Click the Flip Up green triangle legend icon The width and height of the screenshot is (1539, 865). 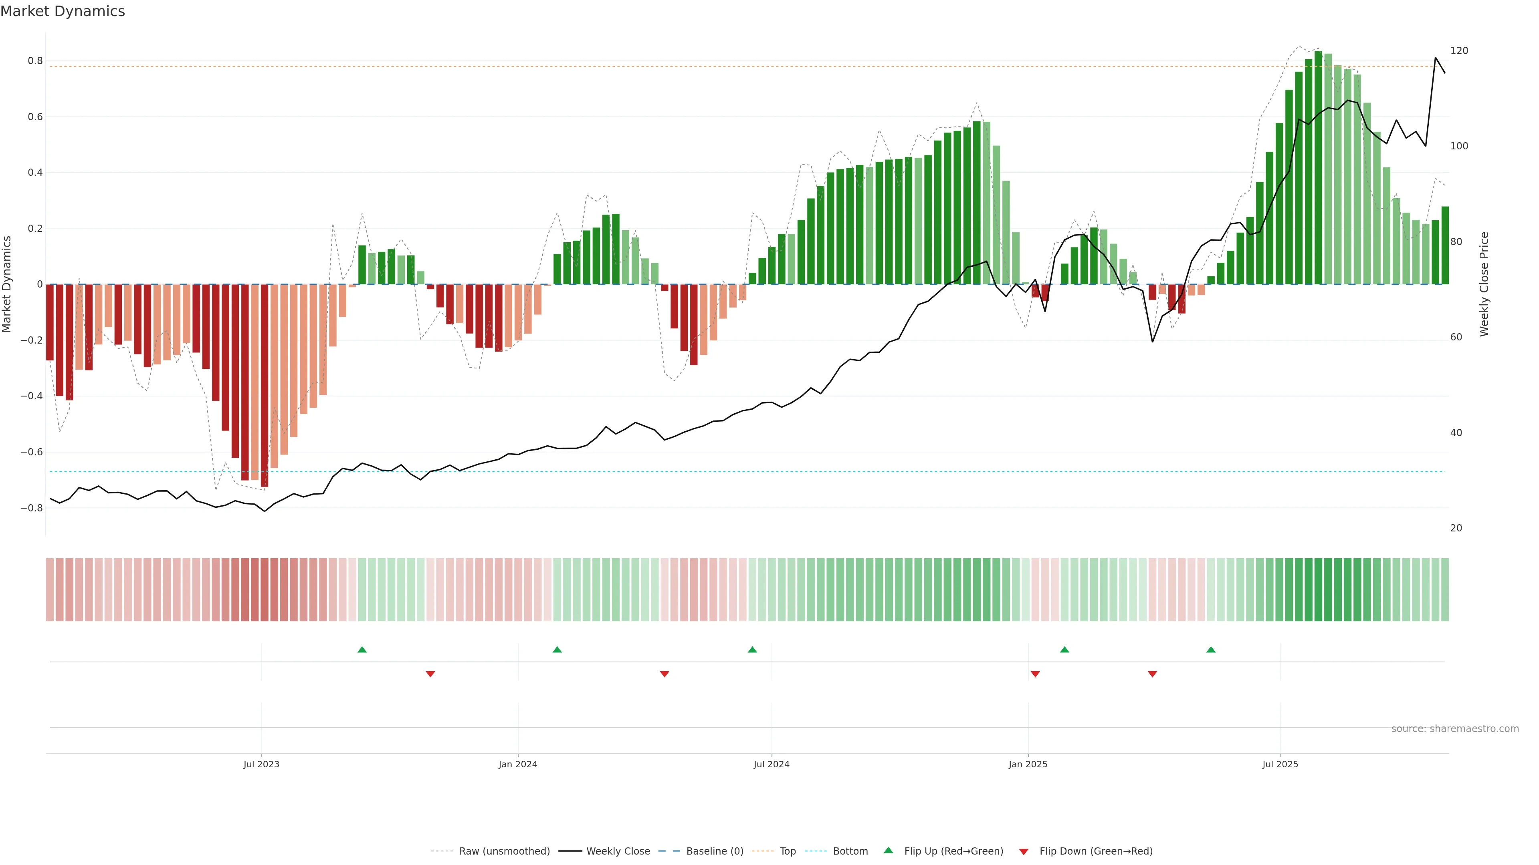pyautogui.click(x=889, y=850)
